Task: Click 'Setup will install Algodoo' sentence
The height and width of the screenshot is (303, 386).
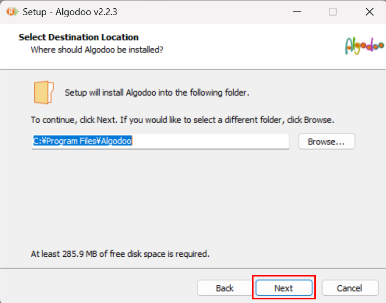Action: [x=157, y=93]
